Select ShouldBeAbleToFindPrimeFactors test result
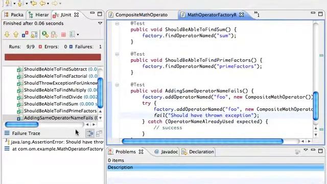The width and height of the screenshot is (327, 184). pos(57,111)
